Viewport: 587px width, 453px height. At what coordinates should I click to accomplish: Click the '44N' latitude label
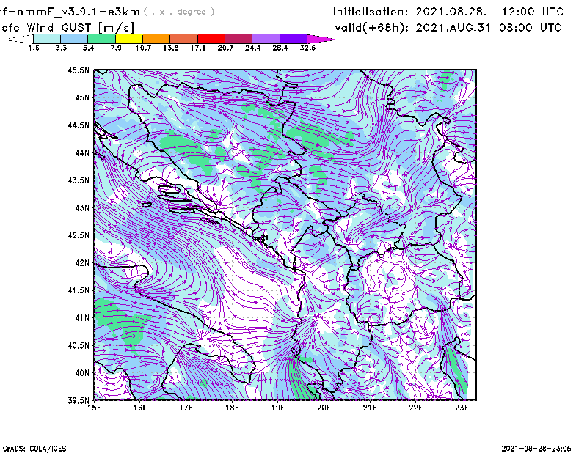[x=82, y=152]
